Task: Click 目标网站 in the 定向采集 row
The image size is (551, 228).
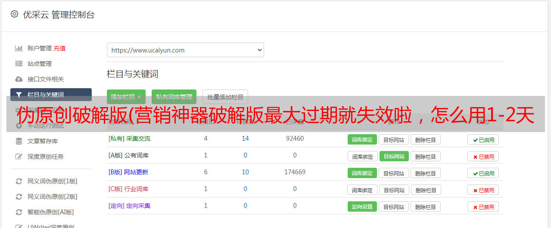Action: pos(394,206)
